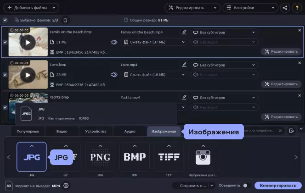
Task: Open Сжать файл (18 МБ) dropdown
Action: point(154,75)
